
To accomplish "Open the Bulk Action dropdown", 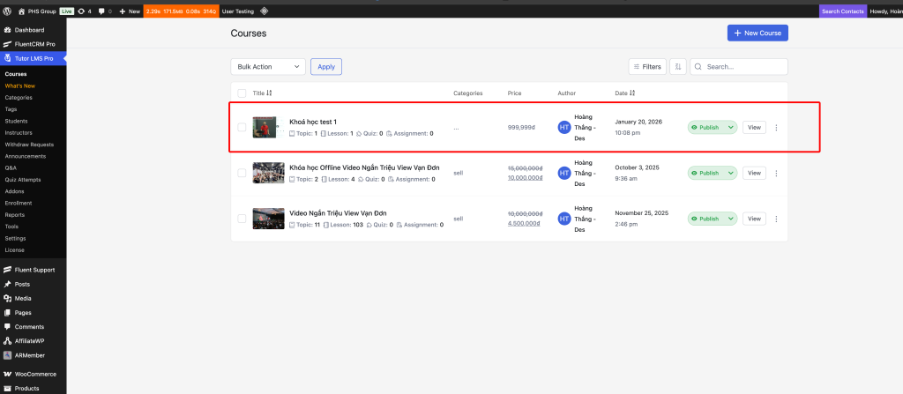I will click(x=268, y=66).
